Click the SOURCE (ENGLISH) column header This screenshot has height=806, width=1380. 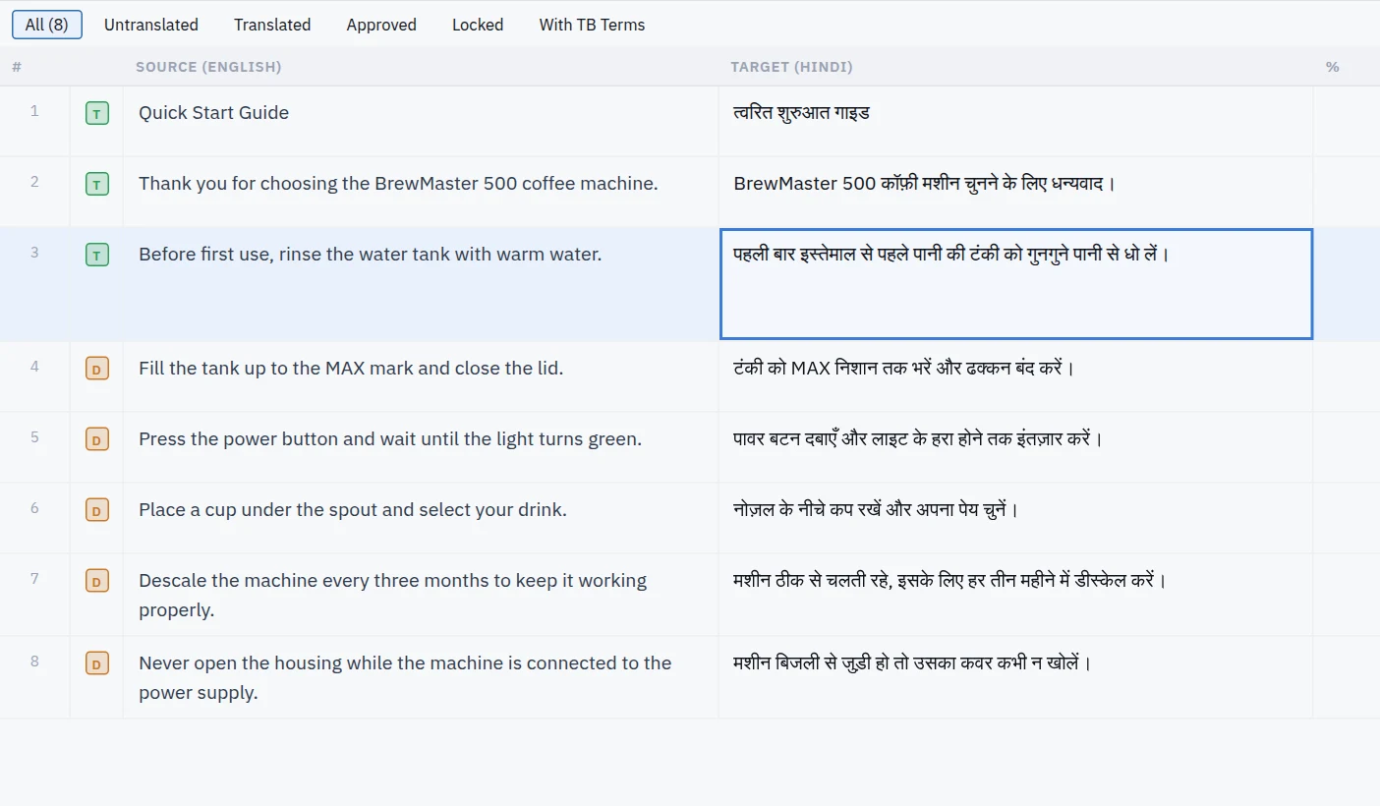tap(208, 67)
